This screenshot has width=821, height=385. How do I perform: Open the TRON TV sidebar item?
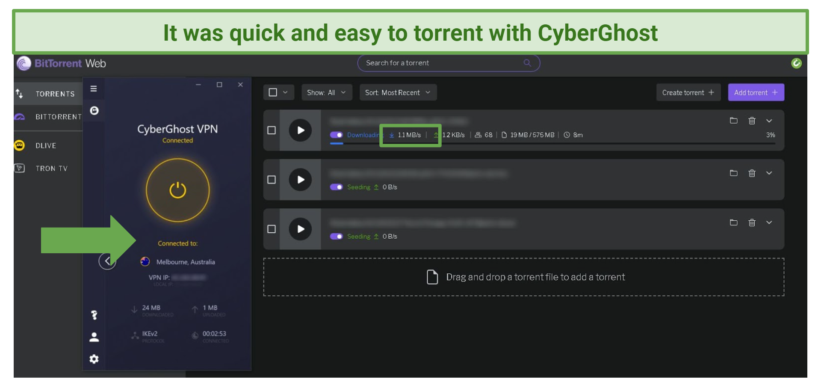[x=52, y=169]
